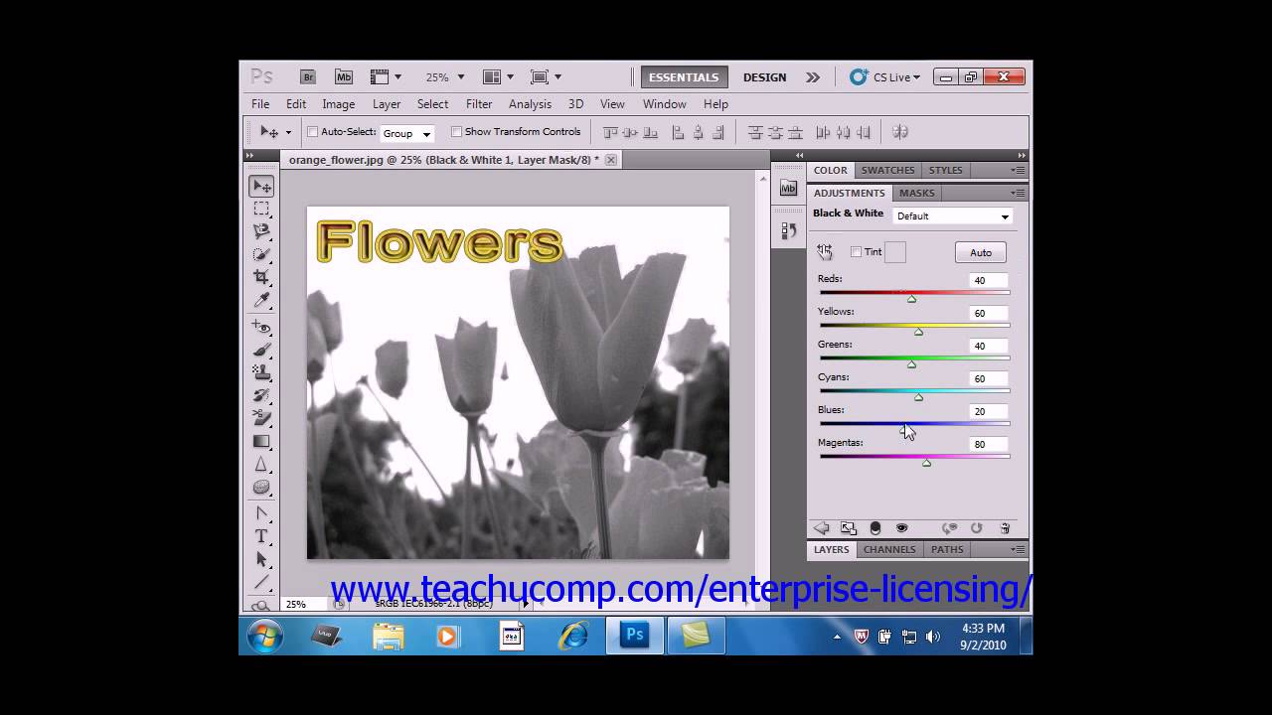Switch to the Swatches tab
1272x715 pixels.
point(887,170)
